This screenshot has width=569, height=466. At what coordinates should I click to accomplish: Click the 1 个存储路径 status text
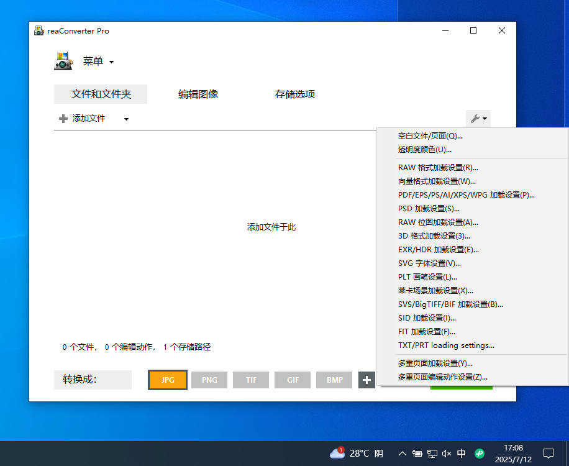pos(187,347)
